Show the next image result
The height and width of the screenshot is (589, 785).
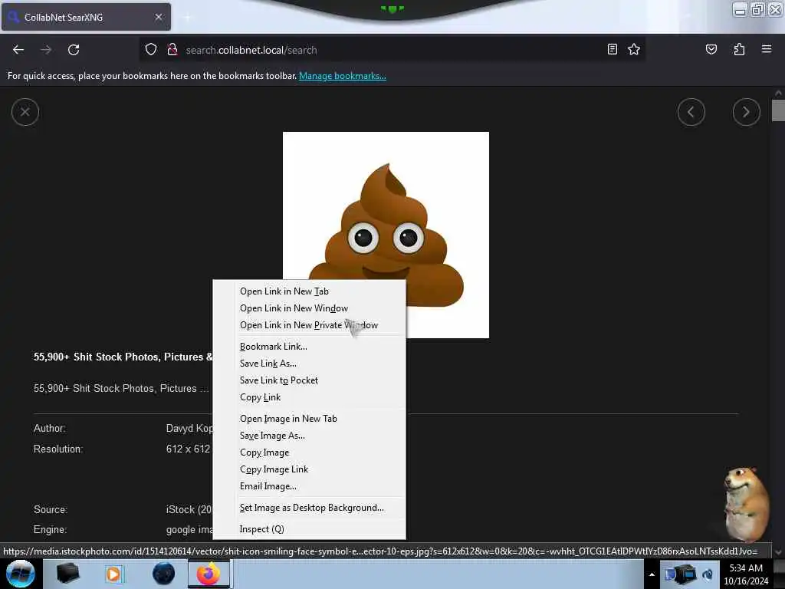[x=747, y=112]
